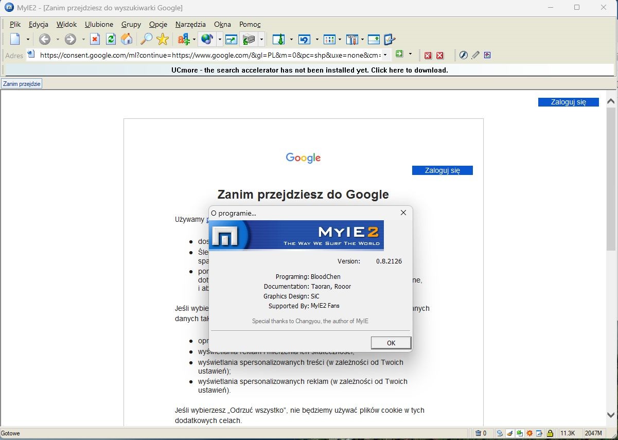Select the Zanim przejdzie tab
This screenshot has height=440, width=618.
[x=22, y=83]
